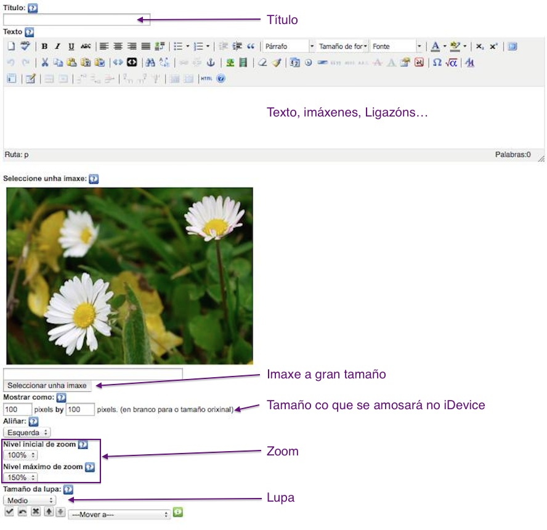Open the Tamaño da lupa Medio dropdown
Viewport: 547px width, 530px height.
[30, 500]
